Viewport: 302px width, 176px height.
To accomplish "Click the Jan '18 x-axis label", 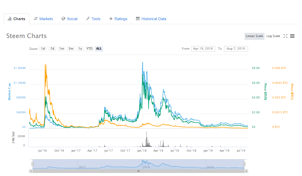I will [142, 151].
